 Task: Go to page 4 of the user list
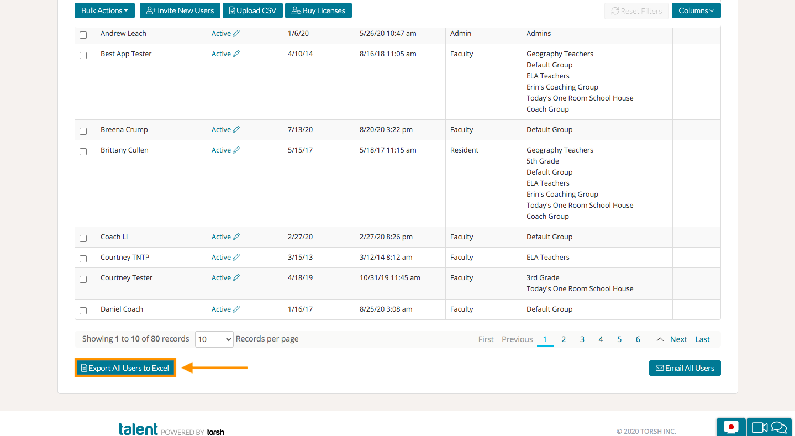[x=601, y=339]
